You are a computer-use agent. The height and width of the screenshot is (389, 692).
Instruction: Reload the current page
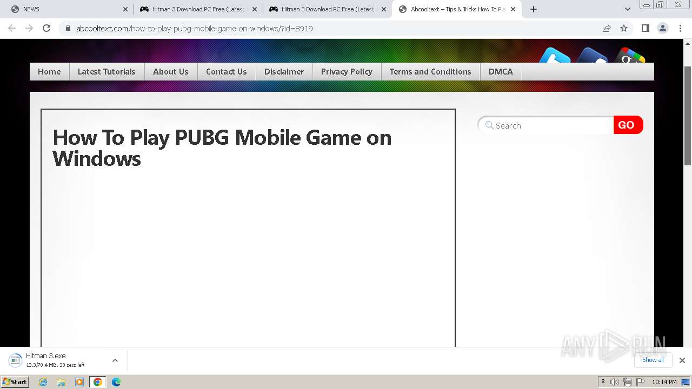point(46,28)
